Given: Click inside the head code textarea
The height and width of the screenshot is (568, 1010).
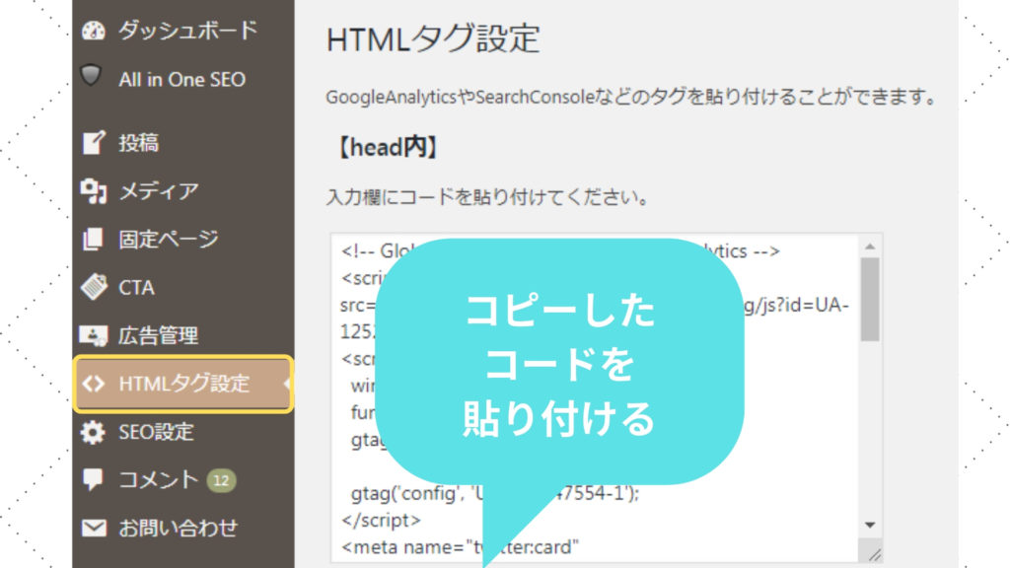Looking at the screenshot, I should coord(606,398).
